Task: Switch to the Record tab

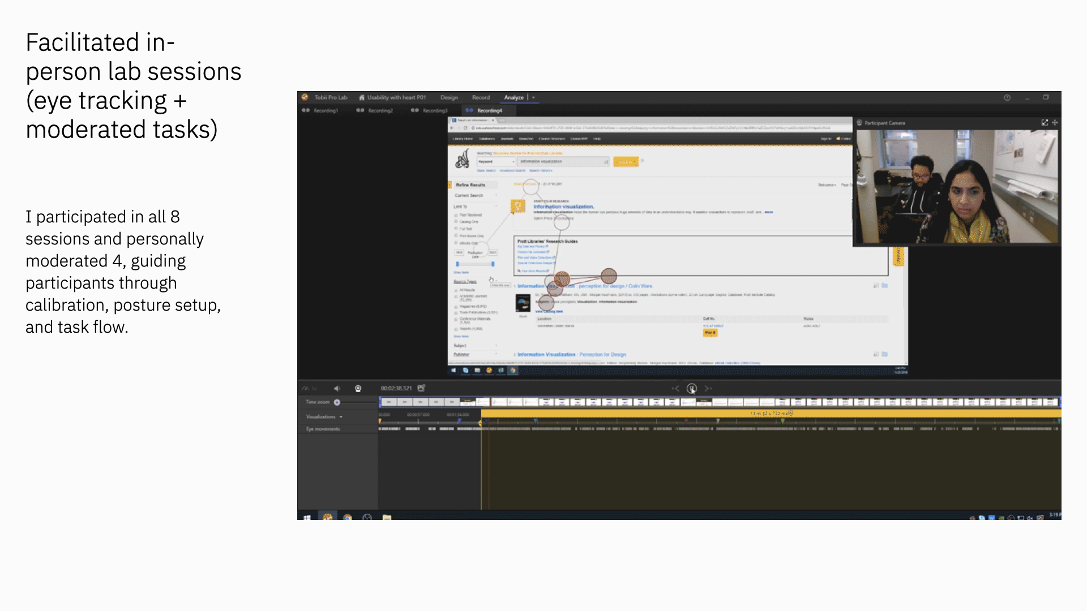Action: (481, 97)
